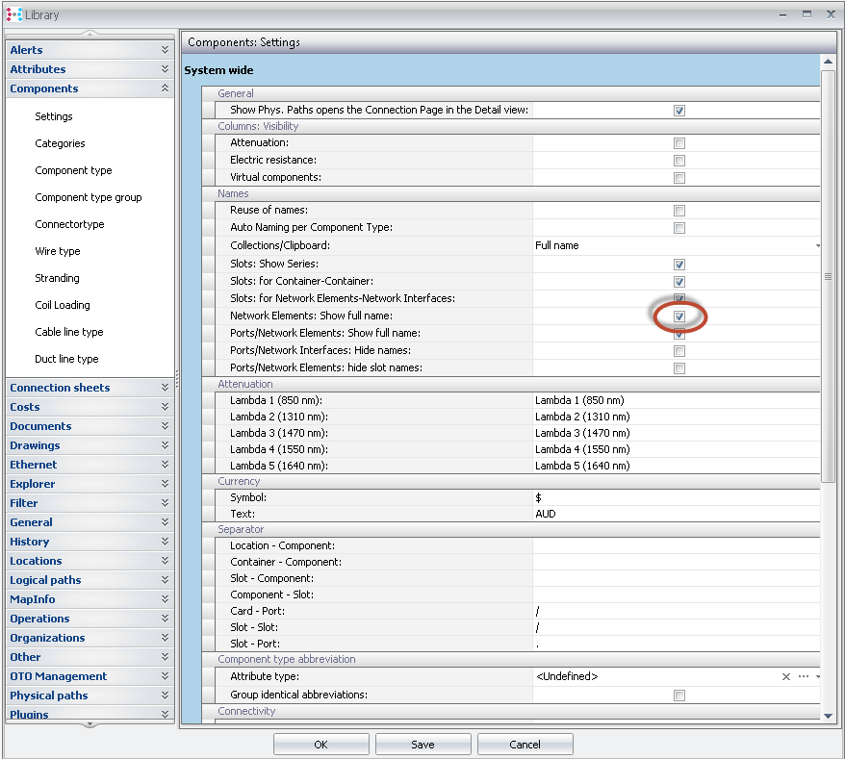Open Categories under Components
Image resolution: width=845 pixels, height=759 pixels.
[x=60, y=143]
